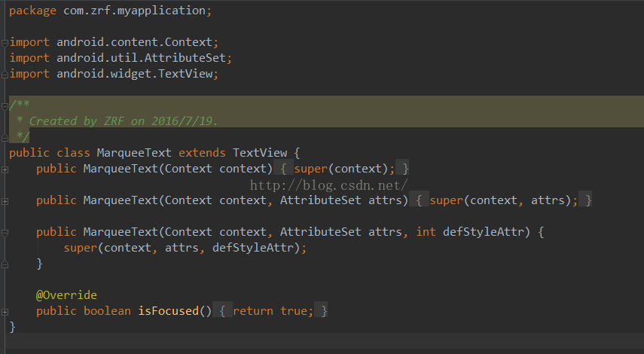Click MarqueeText in the class declaration
This screenshot has height=354, width=644.
tap(134, 153)
